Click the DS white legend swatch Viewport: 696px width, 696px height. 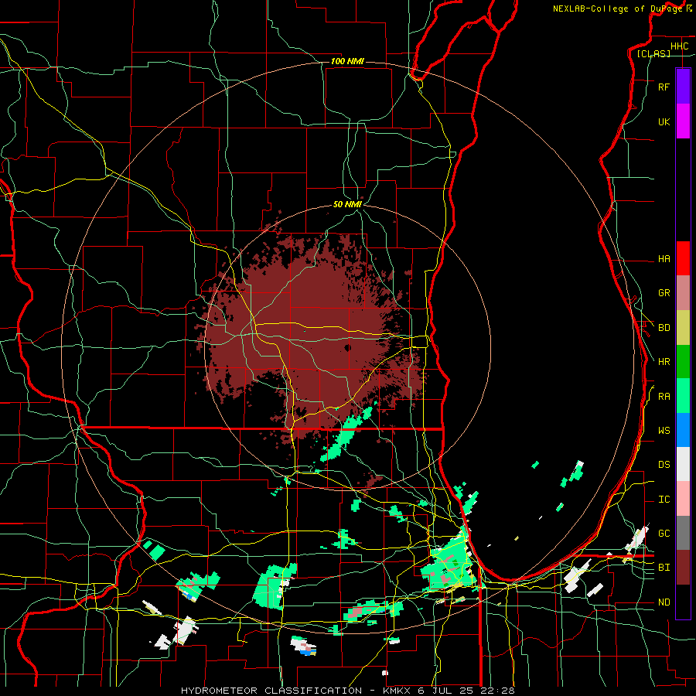click(683, 464)
